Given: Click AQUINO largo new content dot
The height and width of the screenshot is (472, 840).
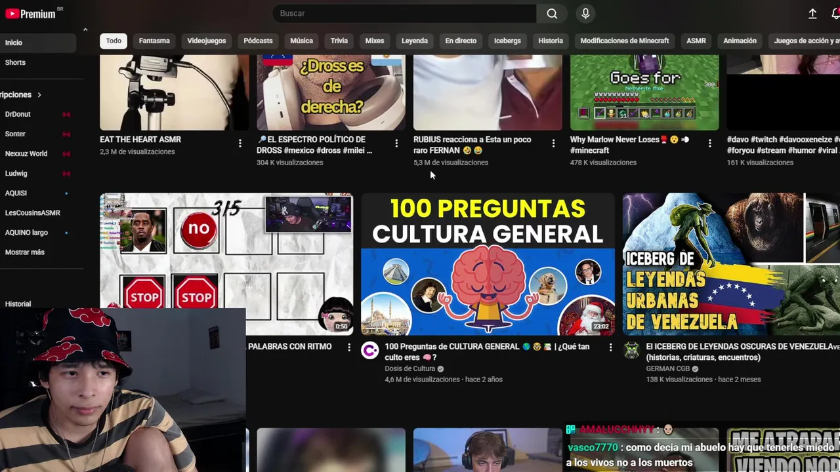Looking at the screenshot, I should pos(66,233).
